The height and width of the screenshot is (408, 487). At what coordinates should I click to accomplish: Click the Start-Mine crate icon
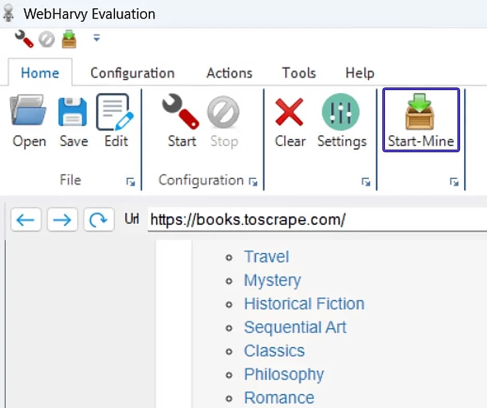(x=421, y=111)
